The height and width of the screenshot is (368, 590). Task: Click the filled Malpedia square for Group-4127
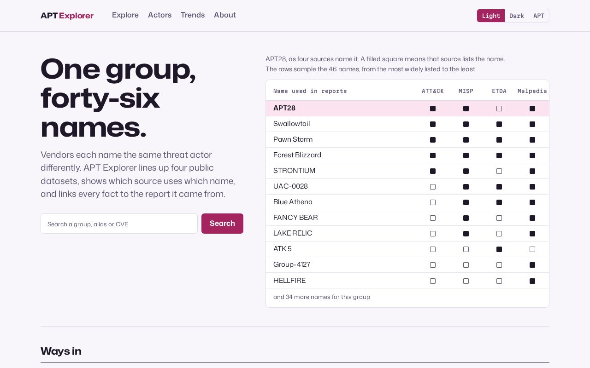click(532, 265)
